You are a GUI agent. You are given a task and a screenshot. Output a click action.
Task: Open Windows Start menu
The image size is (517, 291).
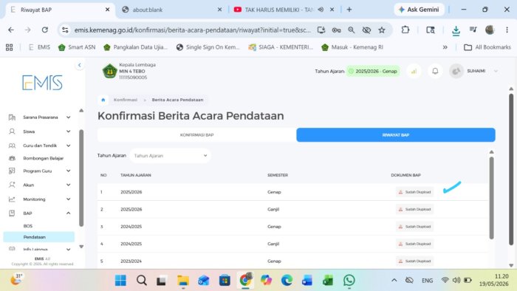pos(120,280)
